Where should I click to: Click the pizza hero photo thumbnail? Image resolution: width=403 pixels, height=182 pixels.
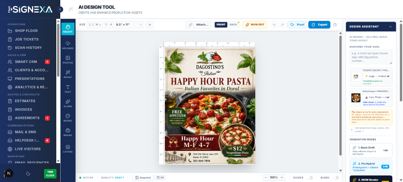tap(356, 97)
